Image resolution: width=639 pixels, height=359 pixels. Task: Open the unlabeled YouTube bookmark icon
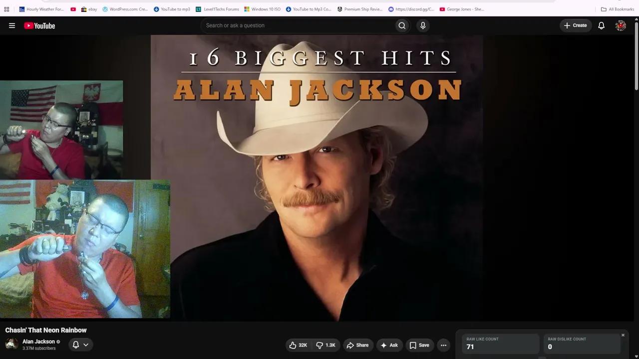(73, 9)
